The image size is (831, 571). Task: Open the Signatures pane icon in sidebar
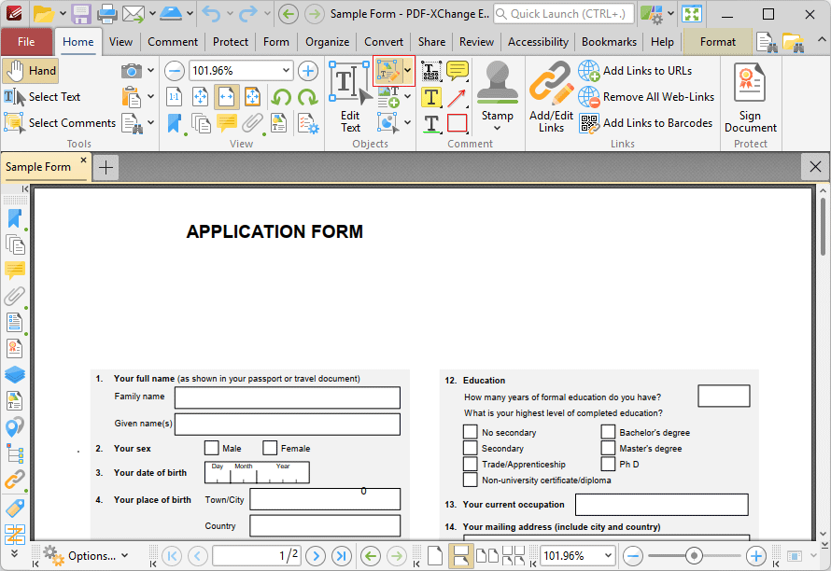15,349
